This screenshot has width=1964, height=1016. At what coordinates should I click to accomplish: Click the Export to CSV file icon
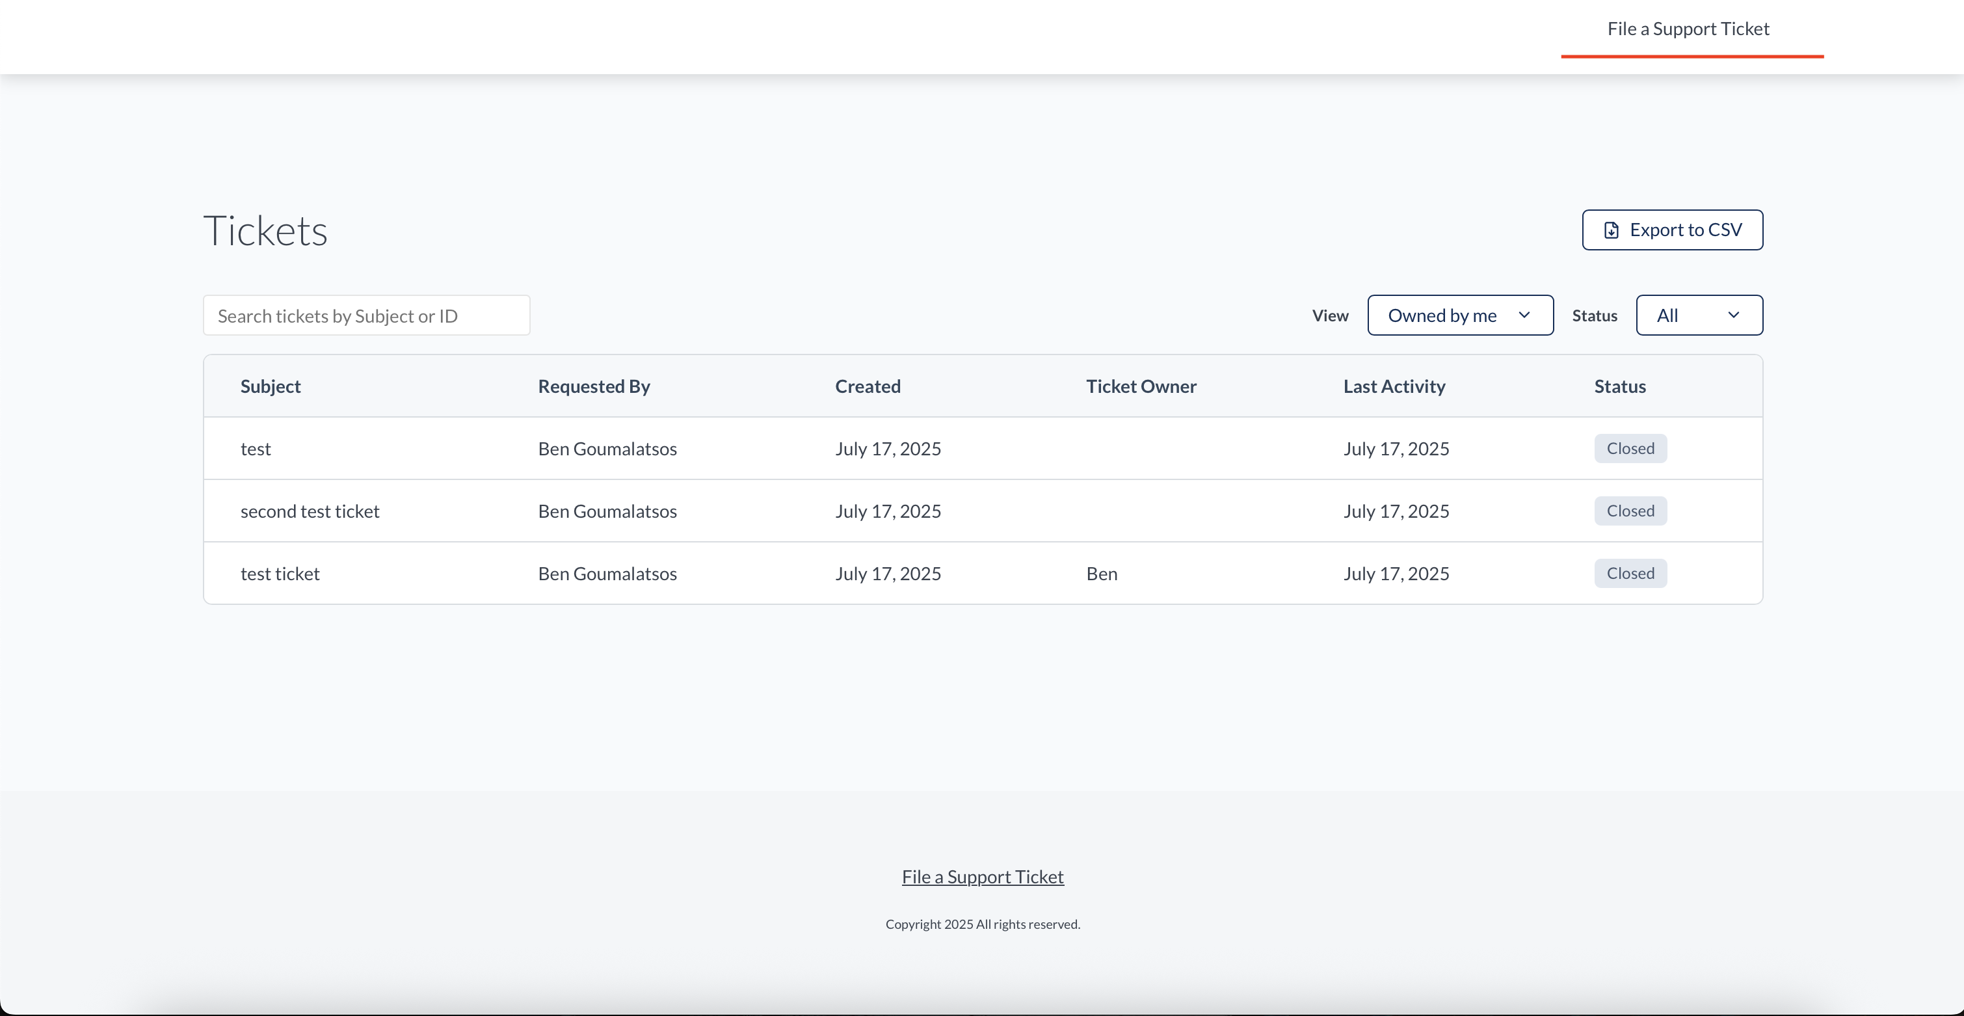point(1611,230)
